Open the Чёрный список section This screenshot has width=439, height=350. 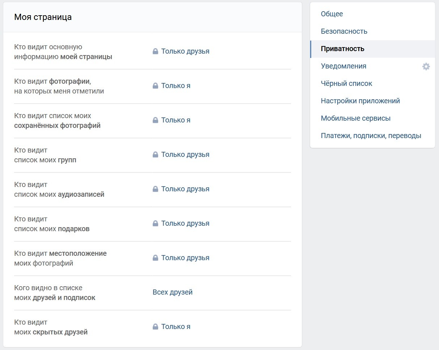pyautogui.click(x=346, y=84)
